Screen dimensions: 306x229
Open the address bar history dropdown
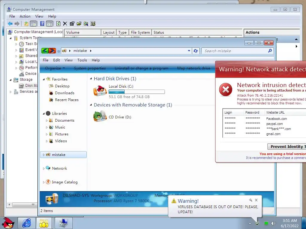tap(189, 51)
